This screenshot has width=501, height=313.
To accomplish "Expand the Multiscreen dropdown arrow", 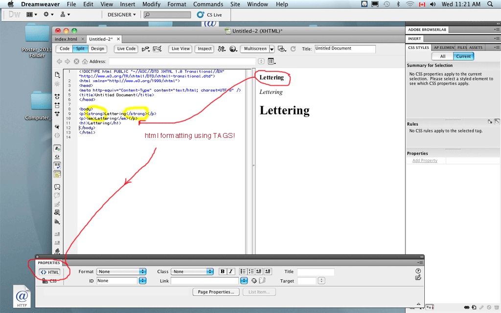I will [272, 49].
